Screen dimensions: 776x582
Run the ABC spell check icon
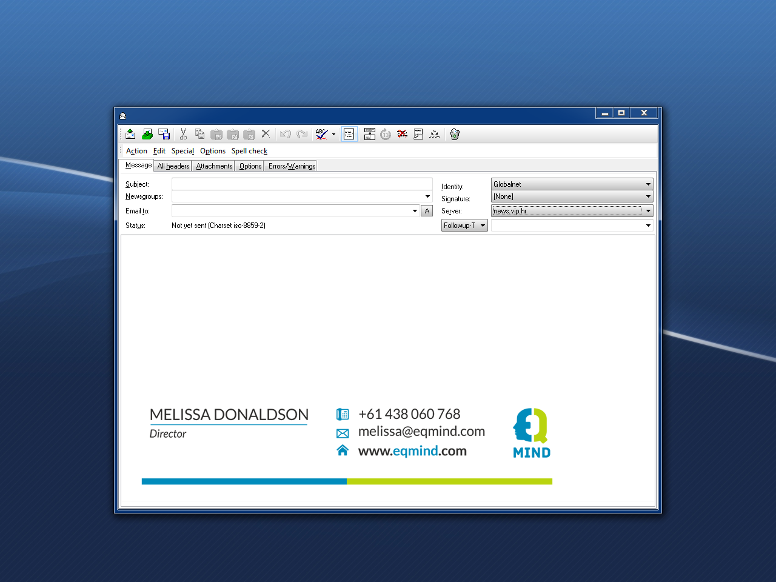click(321, 134)
